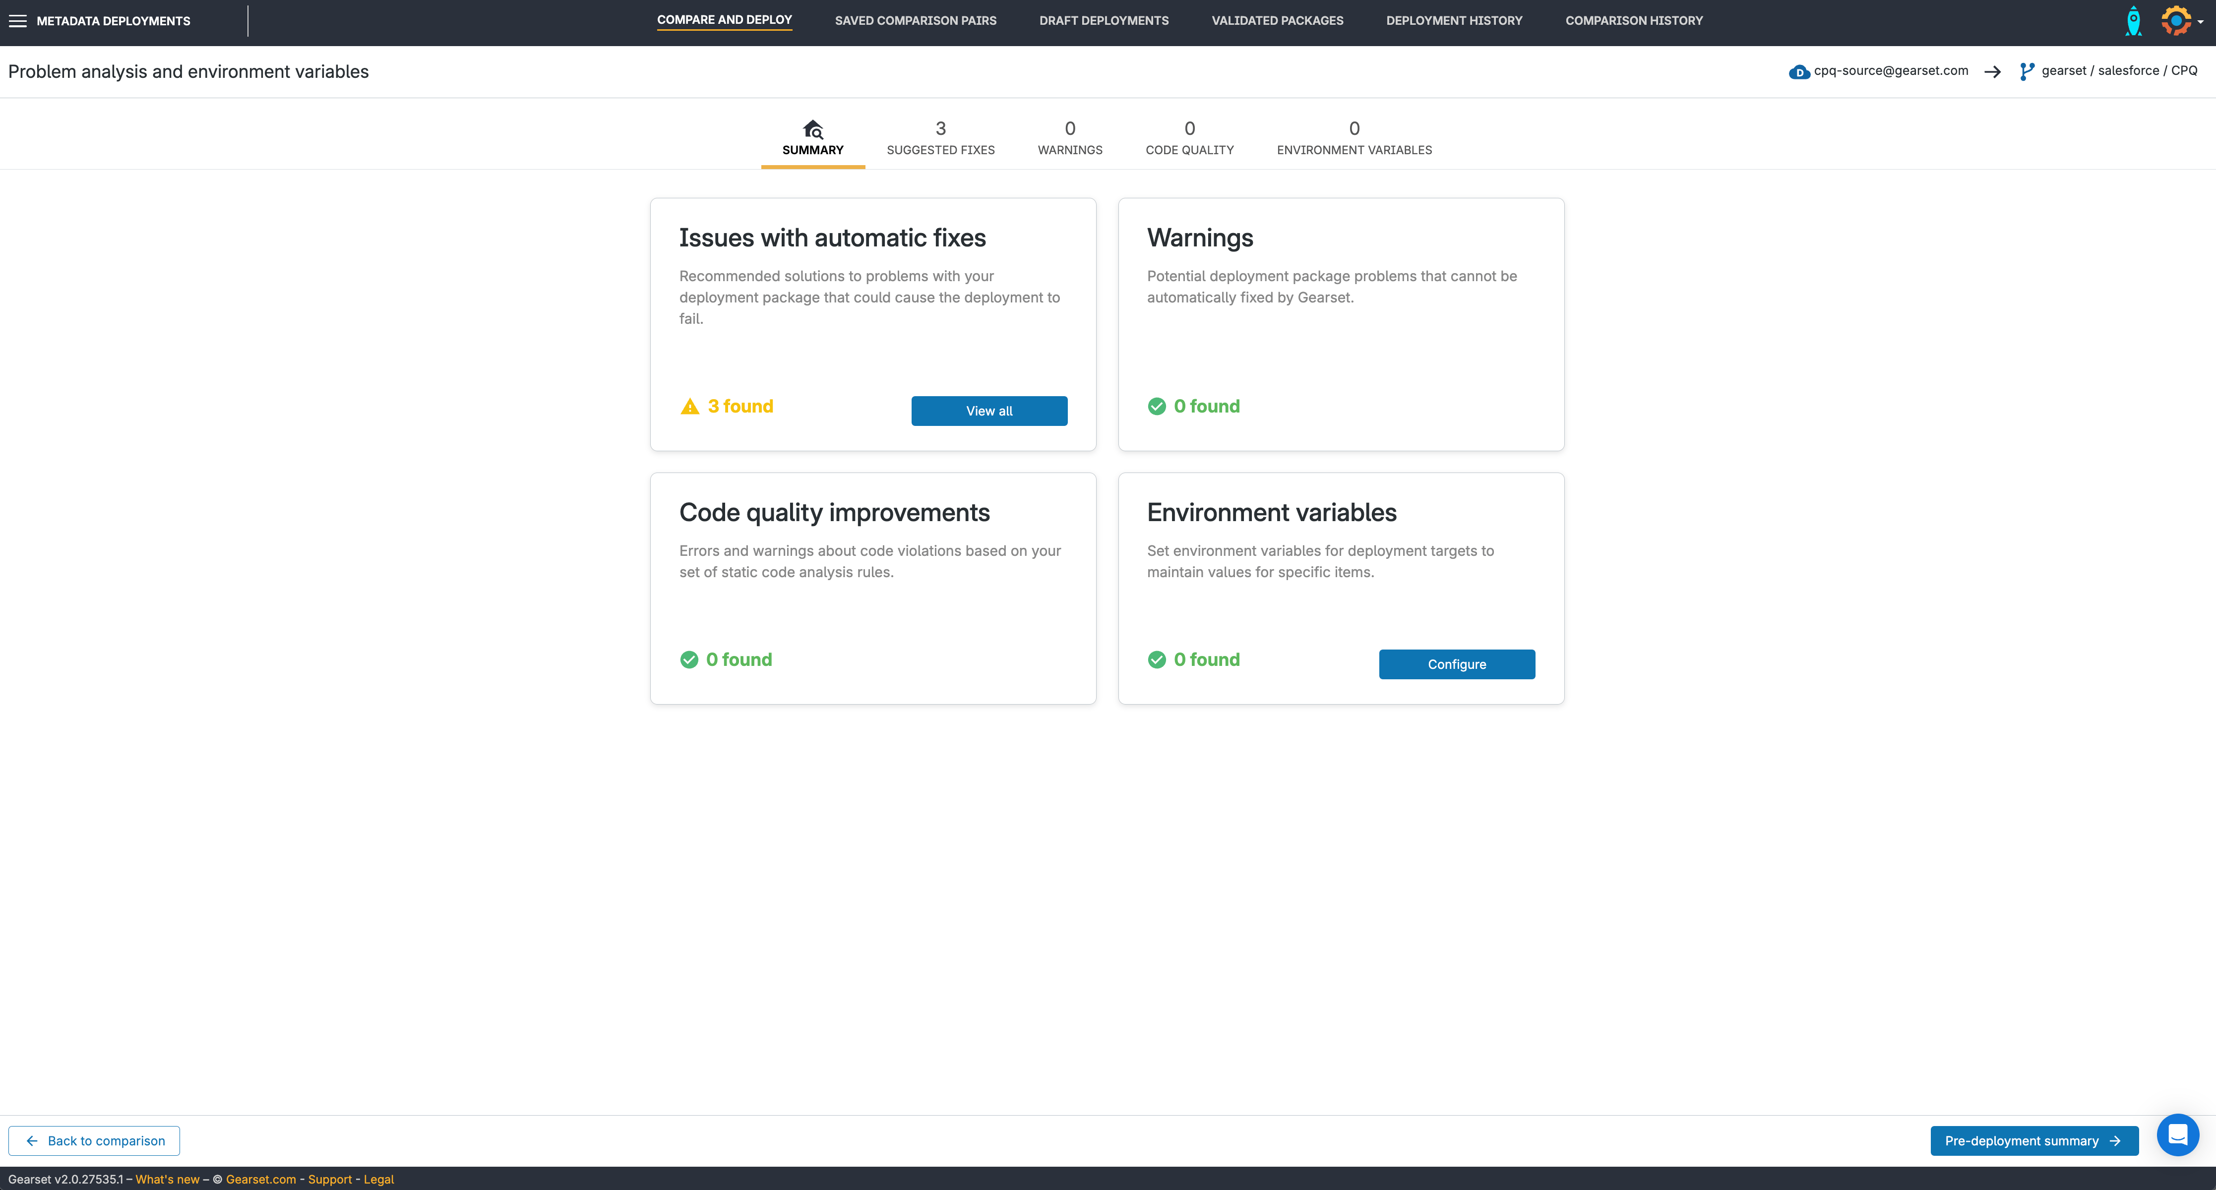Open Deployment History page

point(1454,21)
